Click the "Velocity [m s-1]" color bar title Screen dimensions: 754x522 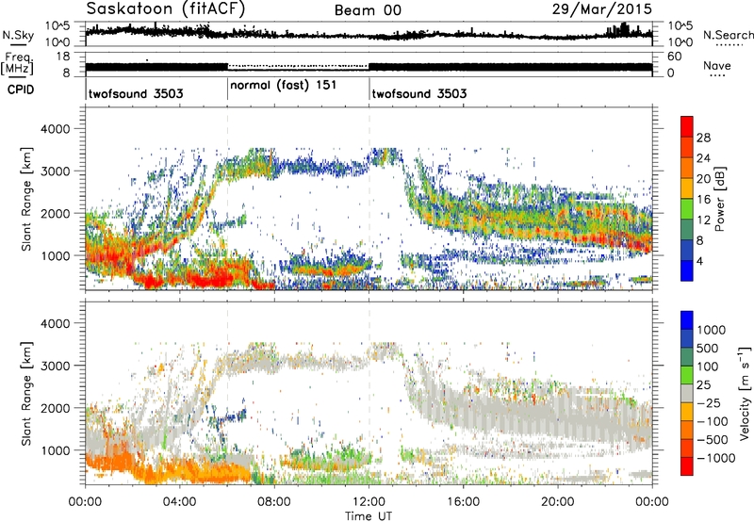point(745,393)
